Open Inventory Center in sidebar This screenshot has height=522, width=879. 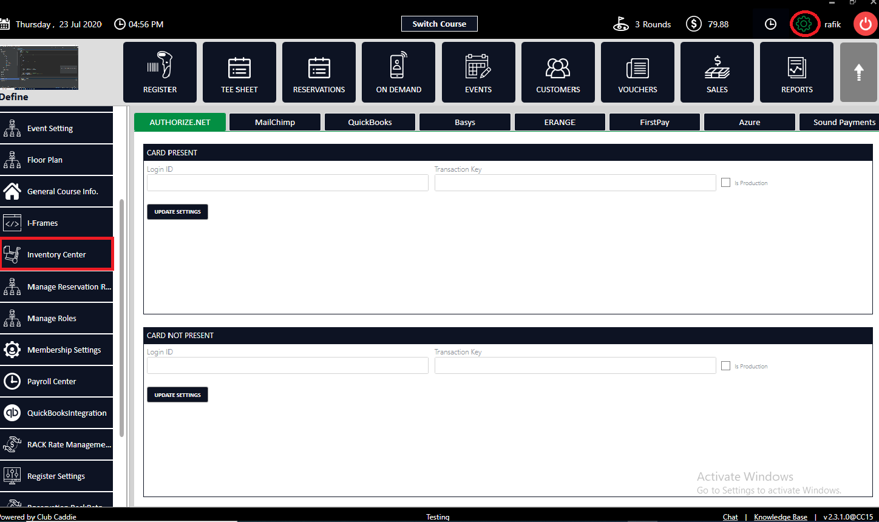tap(56, 254)
